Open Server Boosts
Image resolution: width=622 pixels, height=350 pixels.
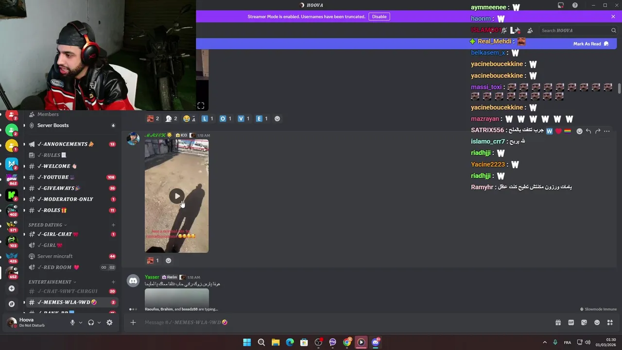70,125
